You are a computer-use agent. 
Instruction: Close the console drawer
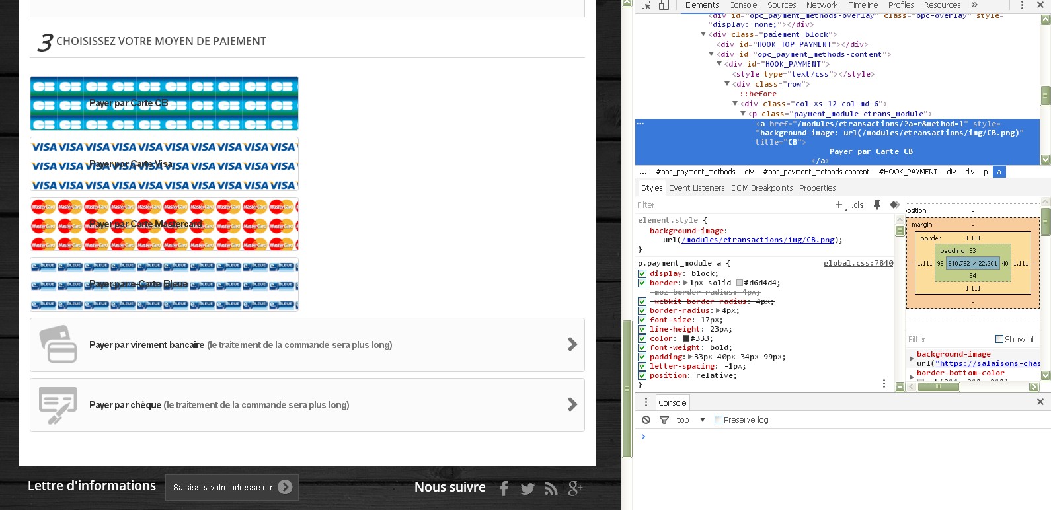tap(1040, 402)
